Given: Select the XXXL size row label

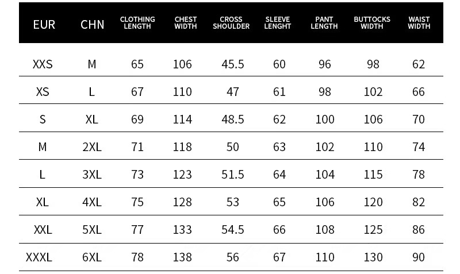Looking at the screenshot, I should [x=39, y=257].
